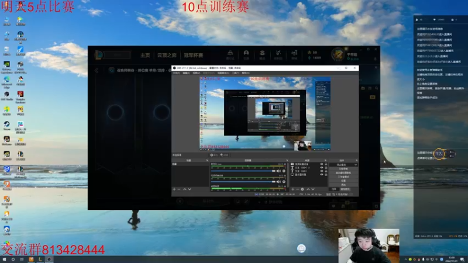468x263 pixels.
Task: Open source properties gear in the Sources panel footer
Action: (302, 189)
